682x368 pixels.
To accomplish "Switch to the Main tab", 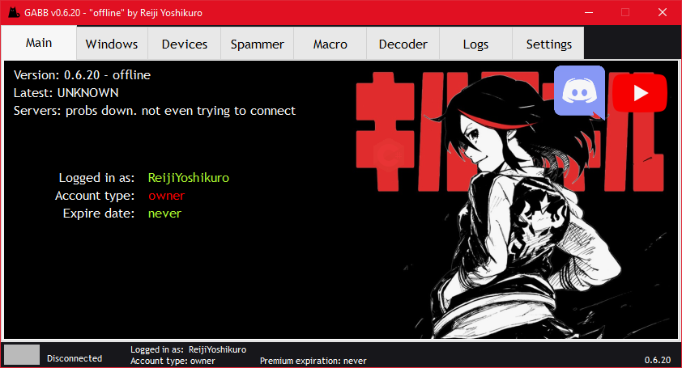I will pos(39,43).
